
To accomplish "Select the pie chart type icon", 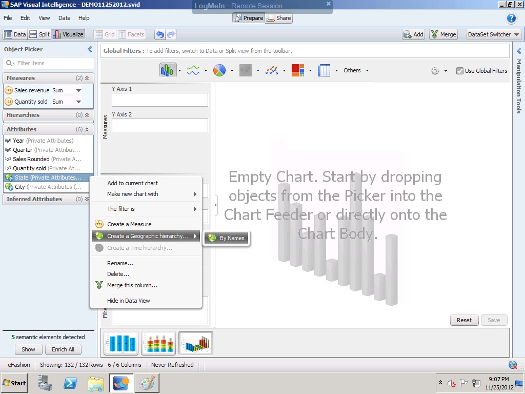I will [x=219, y=70].
